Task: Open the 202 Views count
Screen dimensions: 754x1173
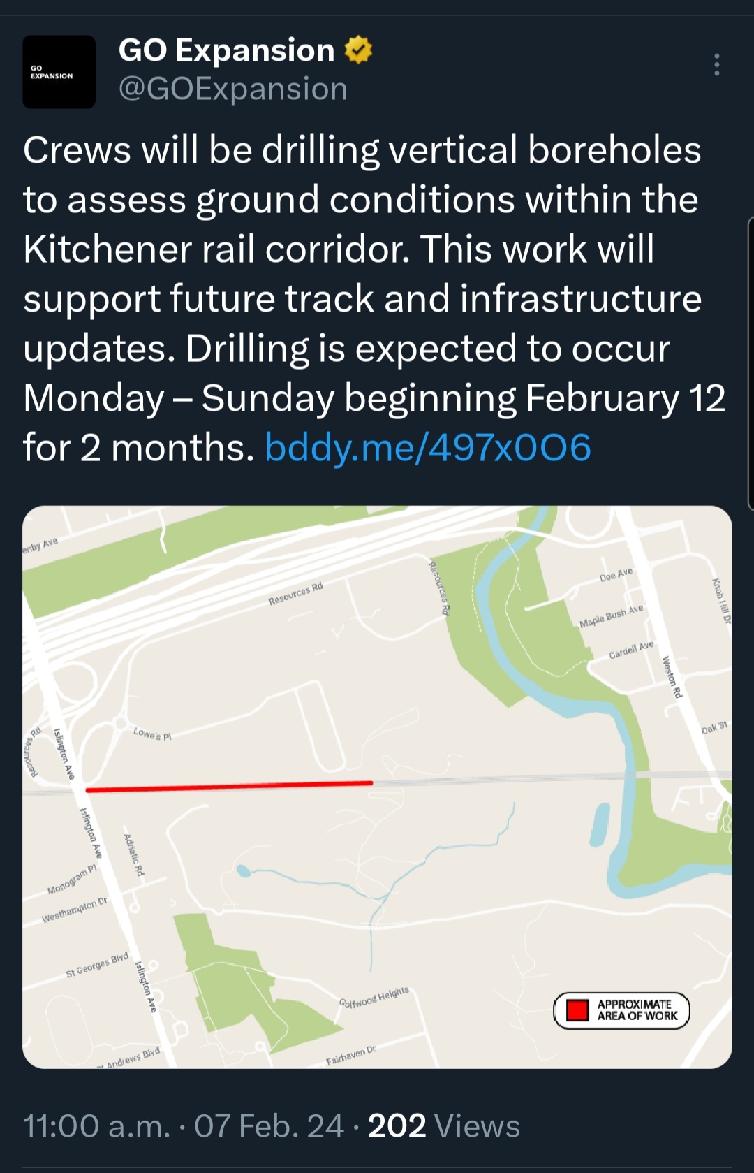Action: tap(443, 1126)
